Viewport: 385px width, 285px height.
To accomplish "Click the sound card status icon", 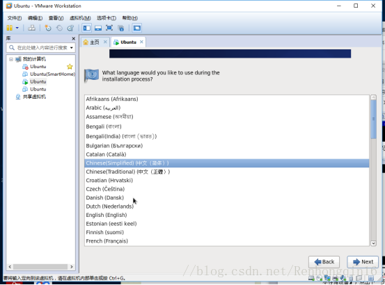I will [x=343, y=278].
